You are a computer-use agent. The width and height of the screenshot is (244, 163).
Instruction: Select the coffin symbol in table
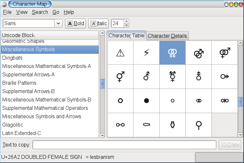pos(146,125)
